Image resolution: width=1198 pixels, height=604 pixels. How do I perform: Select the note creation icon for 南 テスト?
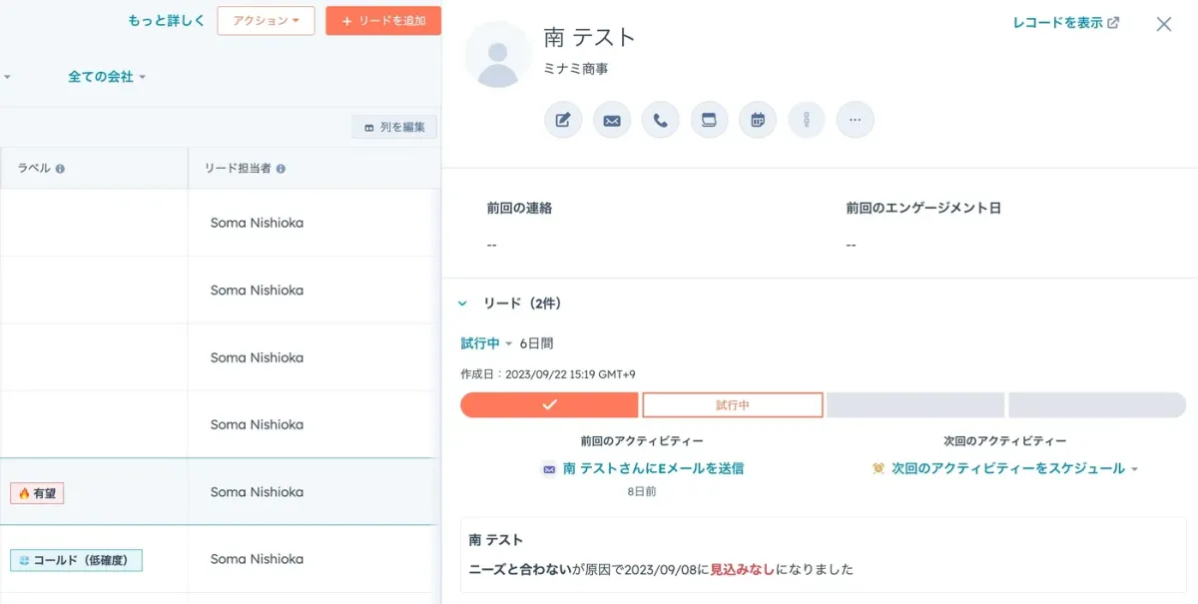563,119
